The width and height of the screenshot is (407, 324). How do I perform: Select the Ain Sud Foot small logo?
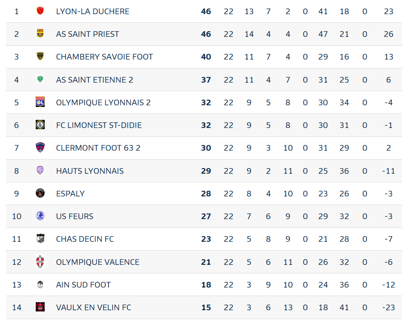[40, 284]
